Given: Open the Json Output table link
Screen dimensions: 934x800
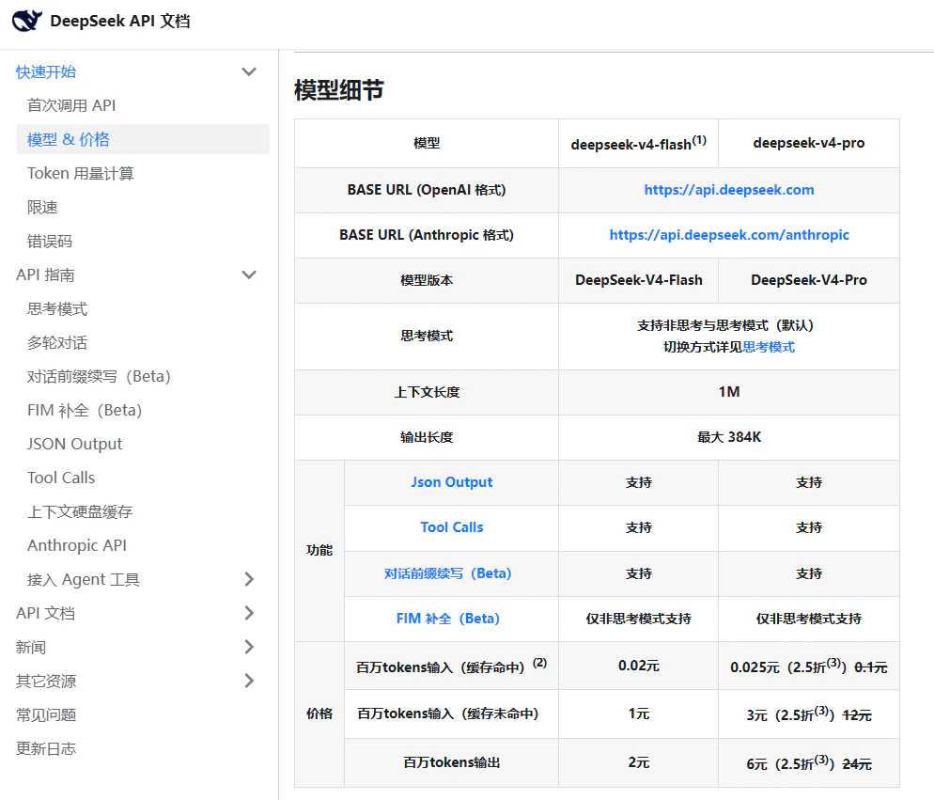Looking at the screenshot, I should pos(452,482).
